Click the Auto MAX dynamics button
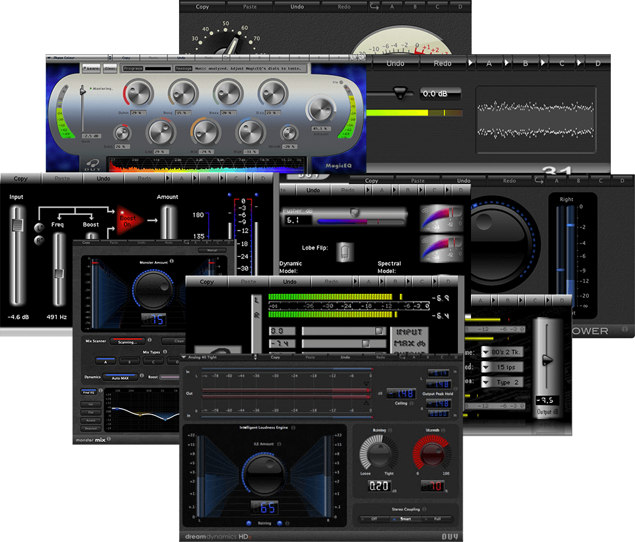Screen dimensions: 635x542 pyautogui.click(x=120, y=377)
